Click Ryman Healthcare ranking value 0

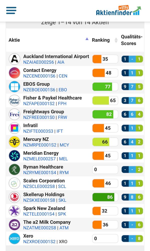tap(105, 169)
